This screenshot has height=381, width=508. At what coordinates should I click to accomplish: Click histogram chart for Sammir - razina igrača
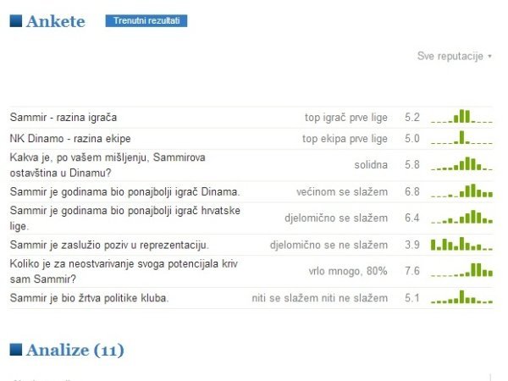[x=461, y=117]
